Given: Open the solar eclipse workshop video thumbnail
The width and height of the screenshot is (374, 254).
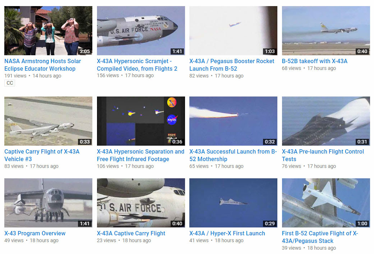Looking at the screenshot, I should 48,31.
